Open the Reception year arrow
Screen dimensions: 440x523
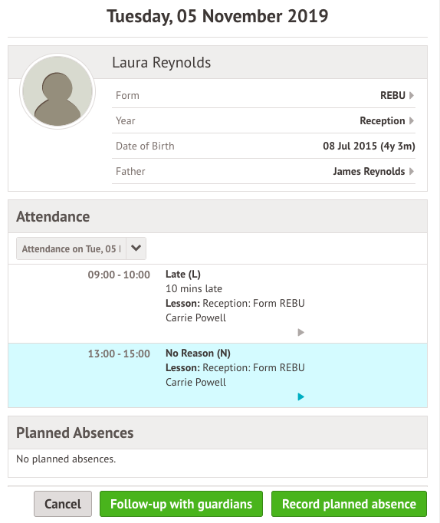pos(412,120)
